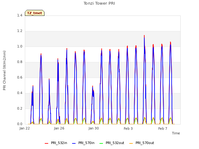This screenshot has width=199, height=149.
Task: Click the 0.8 y-axis tick label
Action: pyautogui.click(x=20, y=62)
